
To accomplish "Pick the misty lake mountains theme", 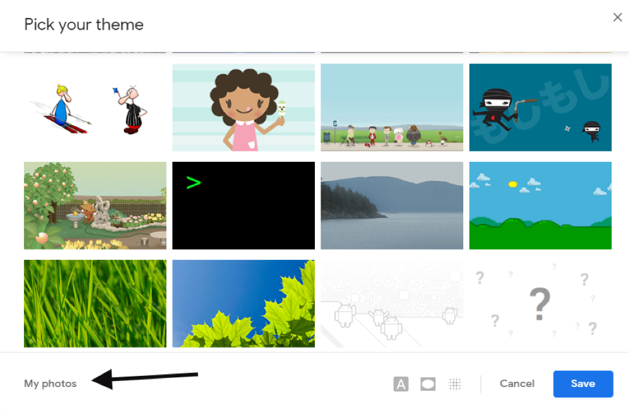I will pos(392,206).
